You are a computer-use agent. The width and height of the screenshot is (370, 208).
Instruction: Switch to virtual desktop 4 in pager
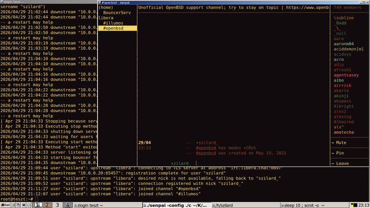(x=68, y=205)
